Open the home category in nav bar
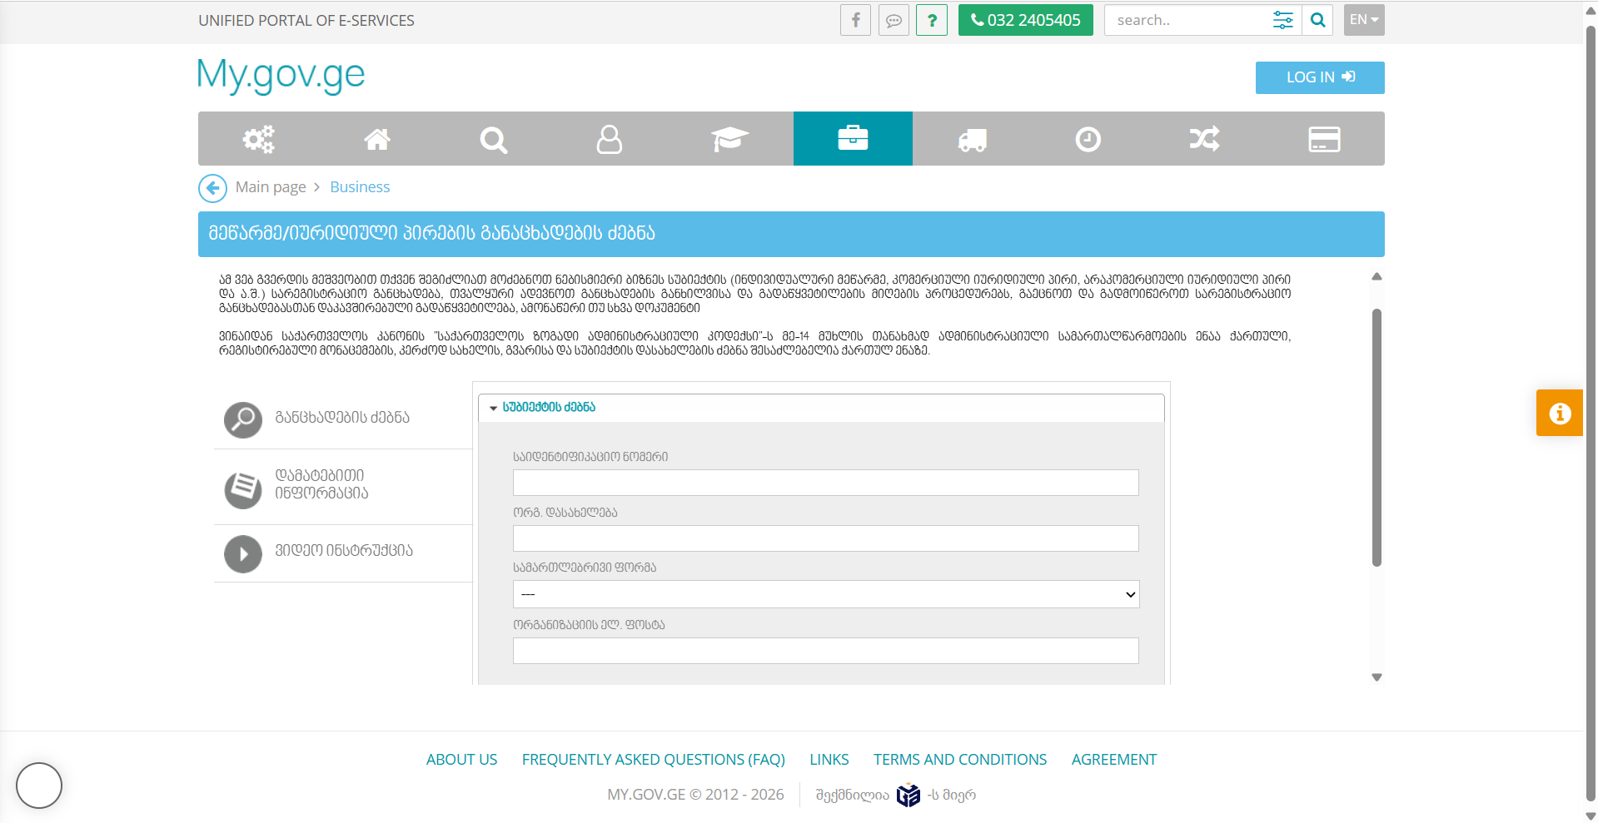The width and height of the screenshot is (1598, 823). point(377,139)
